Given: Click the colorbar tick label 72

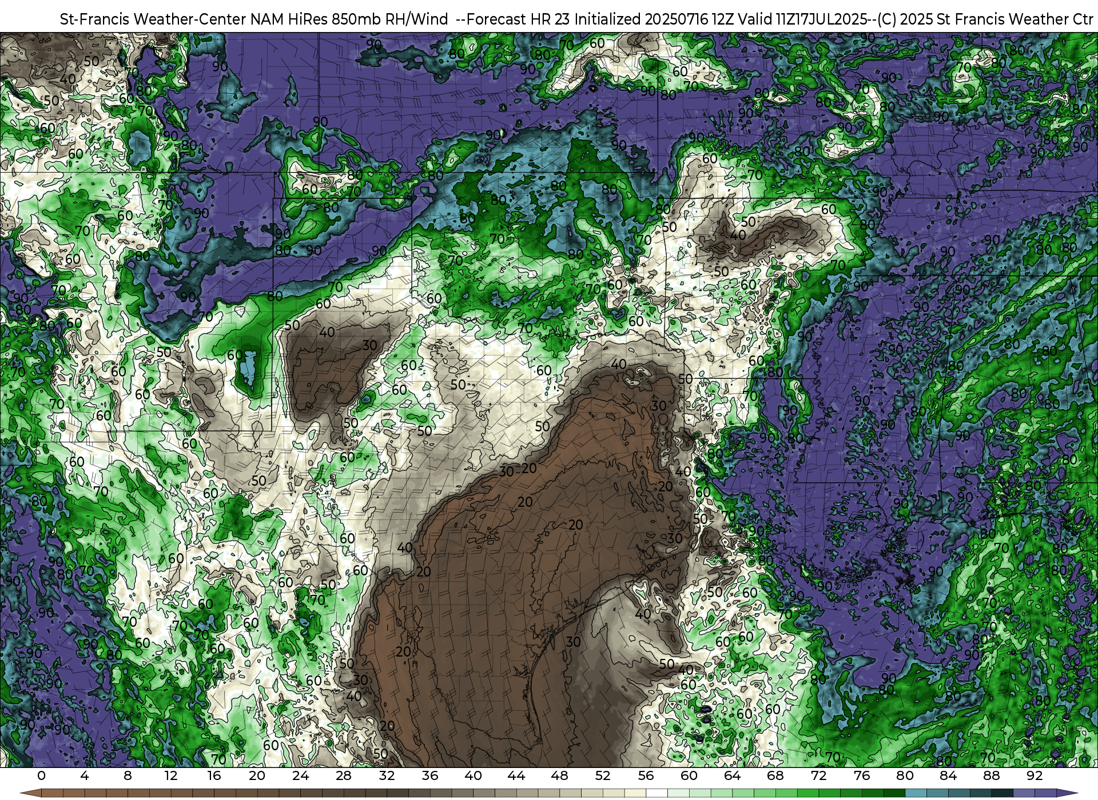Looking at the screenshot, I should coord(819,775).
